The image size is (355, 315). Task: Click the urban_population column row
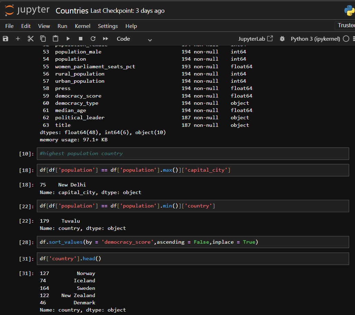pos(144,81)
